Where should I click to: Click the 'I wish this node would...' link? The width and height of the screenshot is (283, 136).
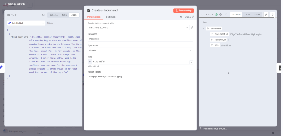(x=215, y=128)
